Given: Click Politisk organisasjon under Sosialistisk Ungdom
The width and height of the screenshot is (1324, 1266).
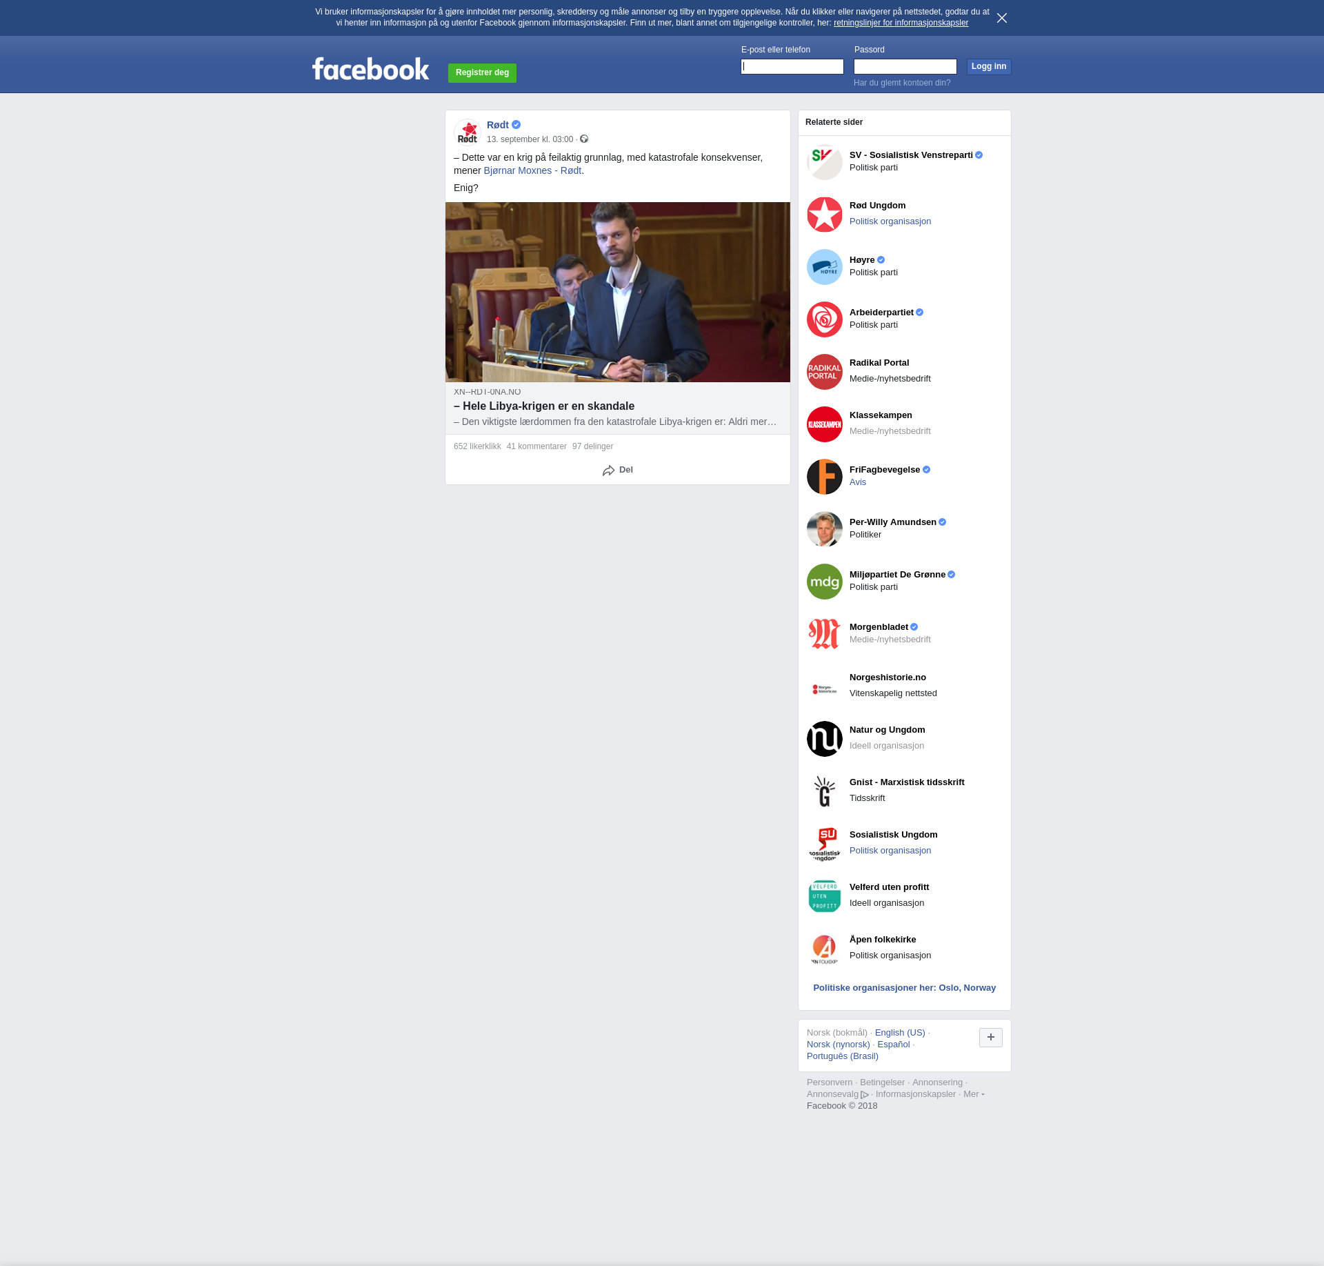Looking at the screenshot, I should [x=890, y=851].
